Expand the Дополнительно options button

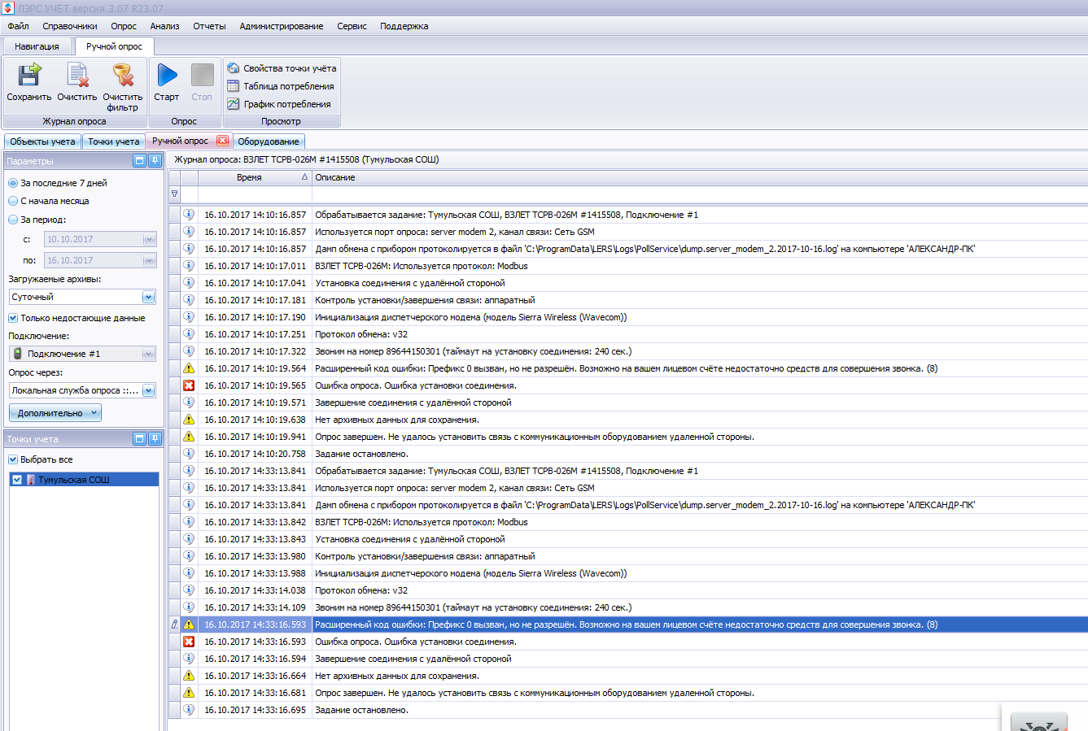point(55,413)
